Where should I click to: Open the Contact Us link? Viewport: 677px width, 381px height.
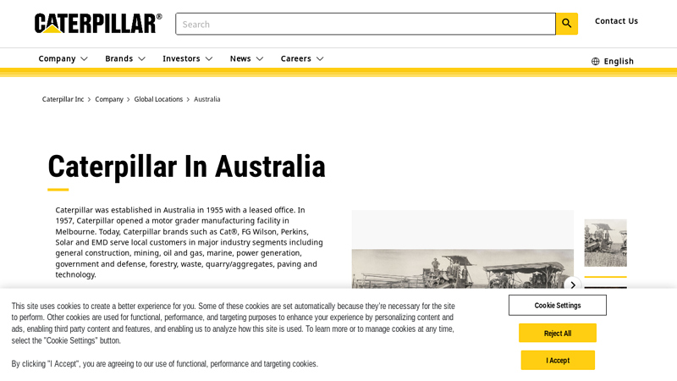point(616,21)
